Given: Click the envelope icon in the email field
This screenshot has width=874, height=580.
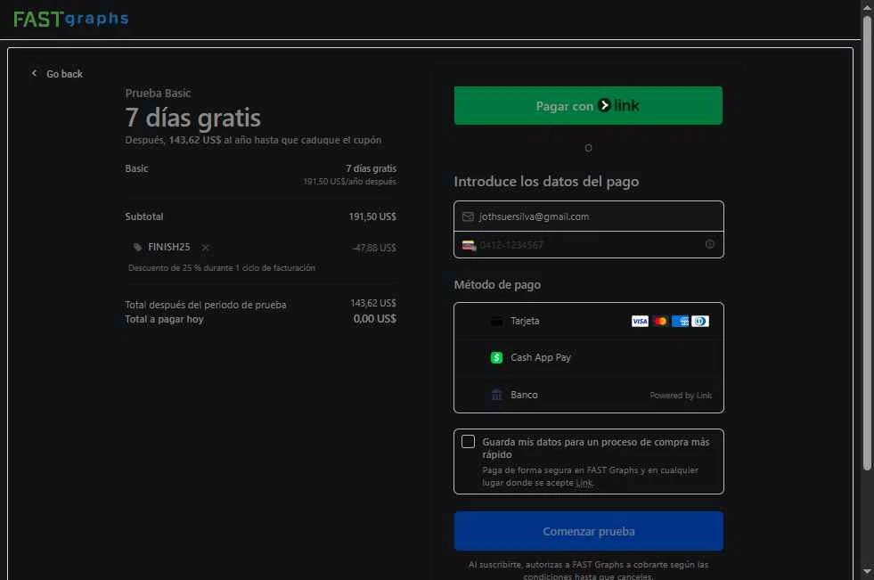Looking at the screenshot, I should pos(468,216).
